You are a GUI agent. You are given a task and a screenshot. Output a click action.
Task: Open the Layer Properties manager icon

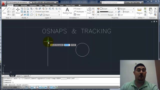tap(36, 9)
